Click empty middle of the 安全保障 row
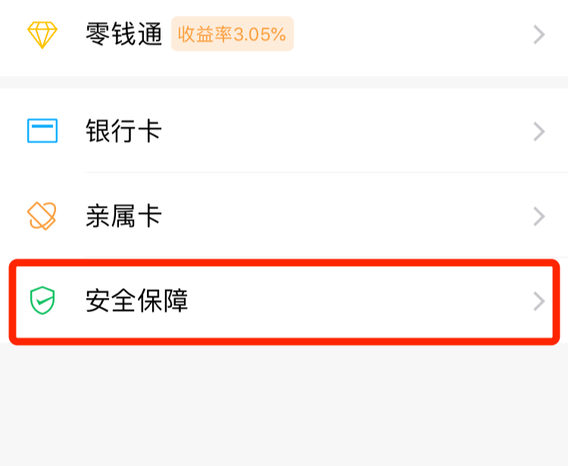 pos(356,302)
